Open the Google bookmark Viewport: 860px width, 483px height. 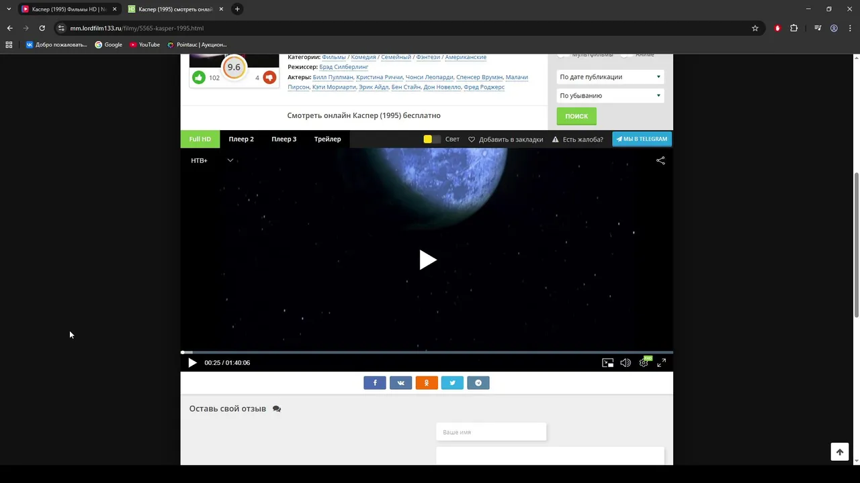pos(108,45)
